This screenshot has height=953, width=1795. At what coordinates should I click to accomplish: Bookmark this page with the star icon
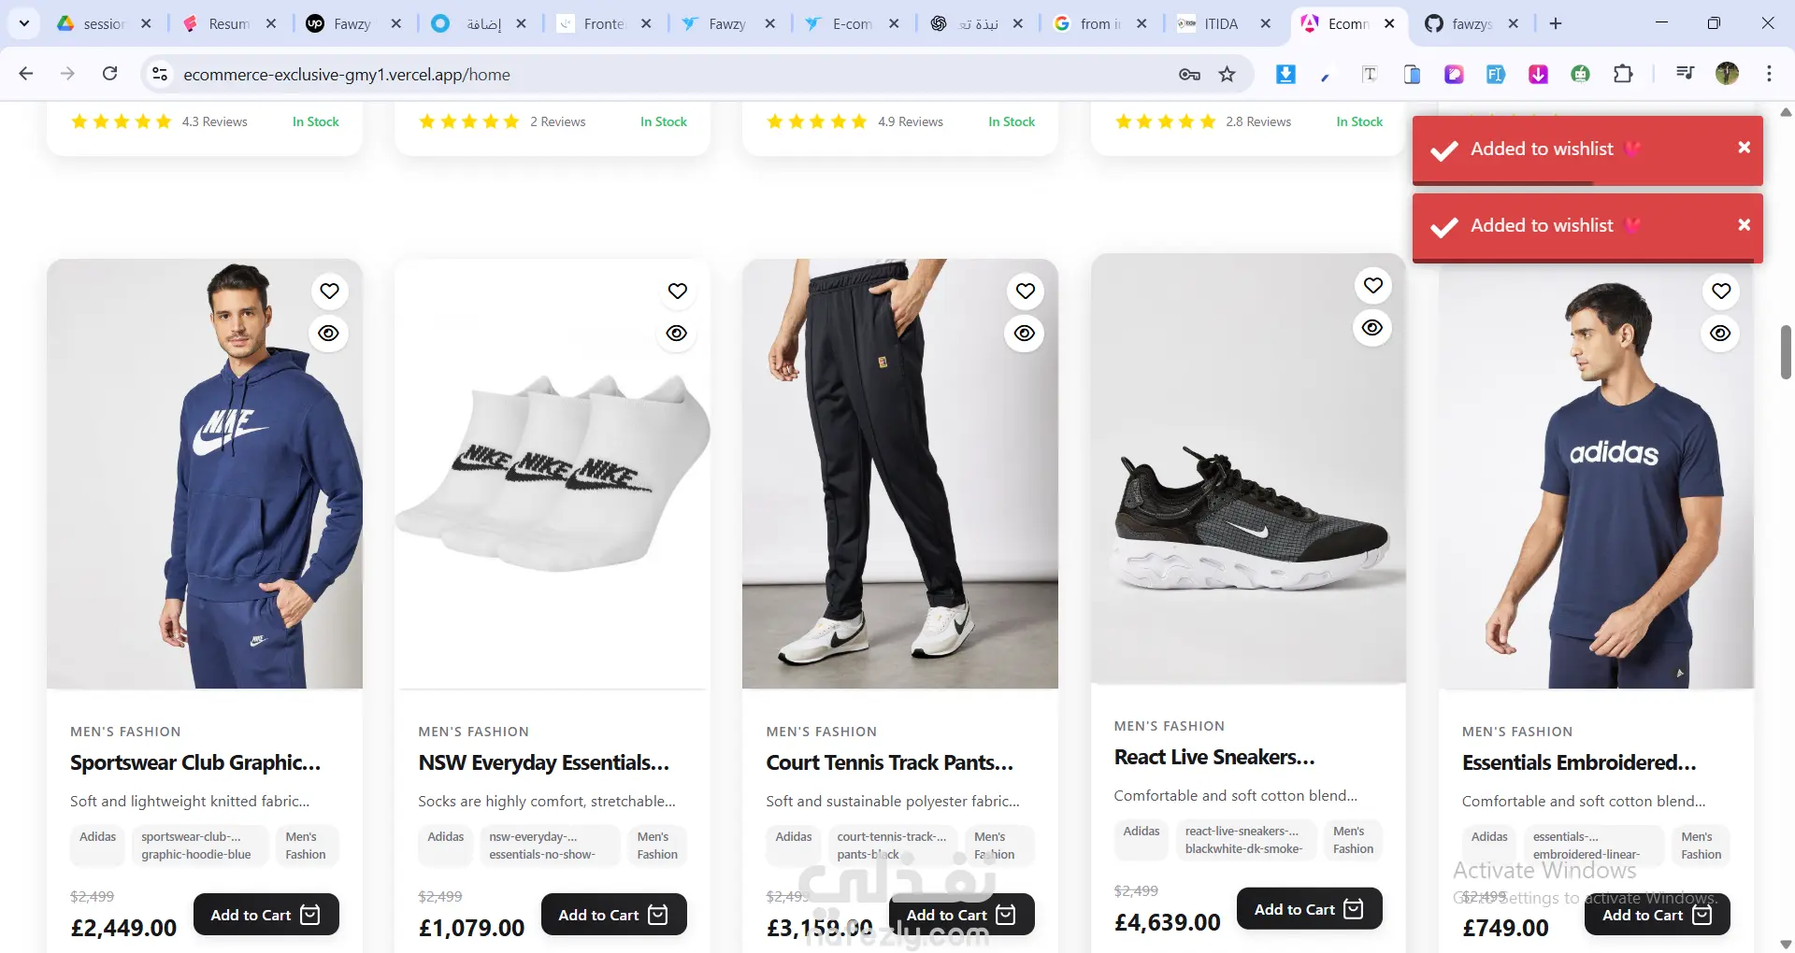1228,75
